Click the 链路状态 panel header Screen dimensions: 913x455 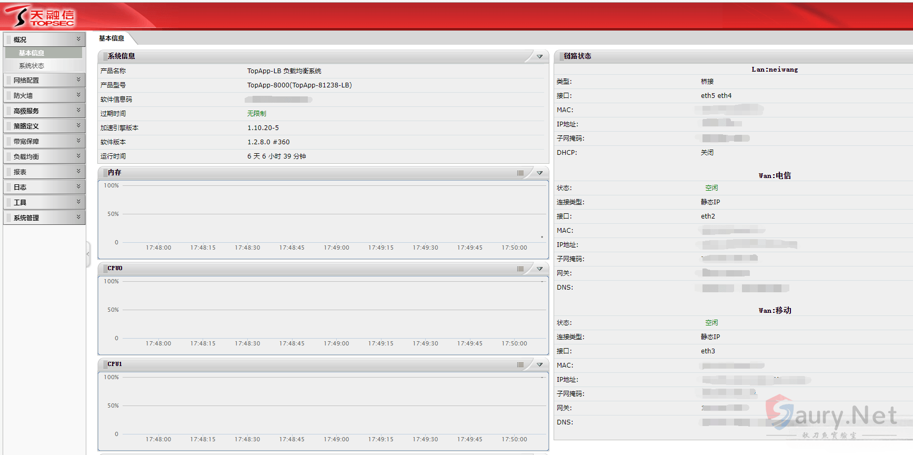click(578, 56)
